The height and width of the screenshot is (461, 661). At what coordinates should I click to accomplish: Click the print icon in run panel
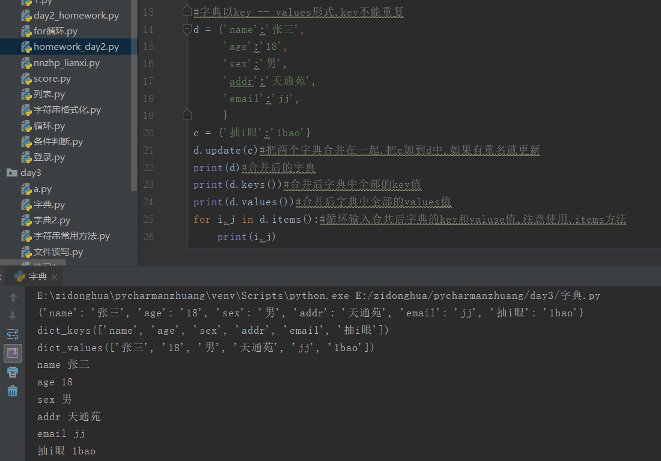click(13, 372)
